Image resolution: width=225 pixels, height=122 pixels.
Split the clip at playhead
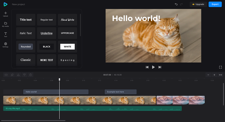pos(6,75)
